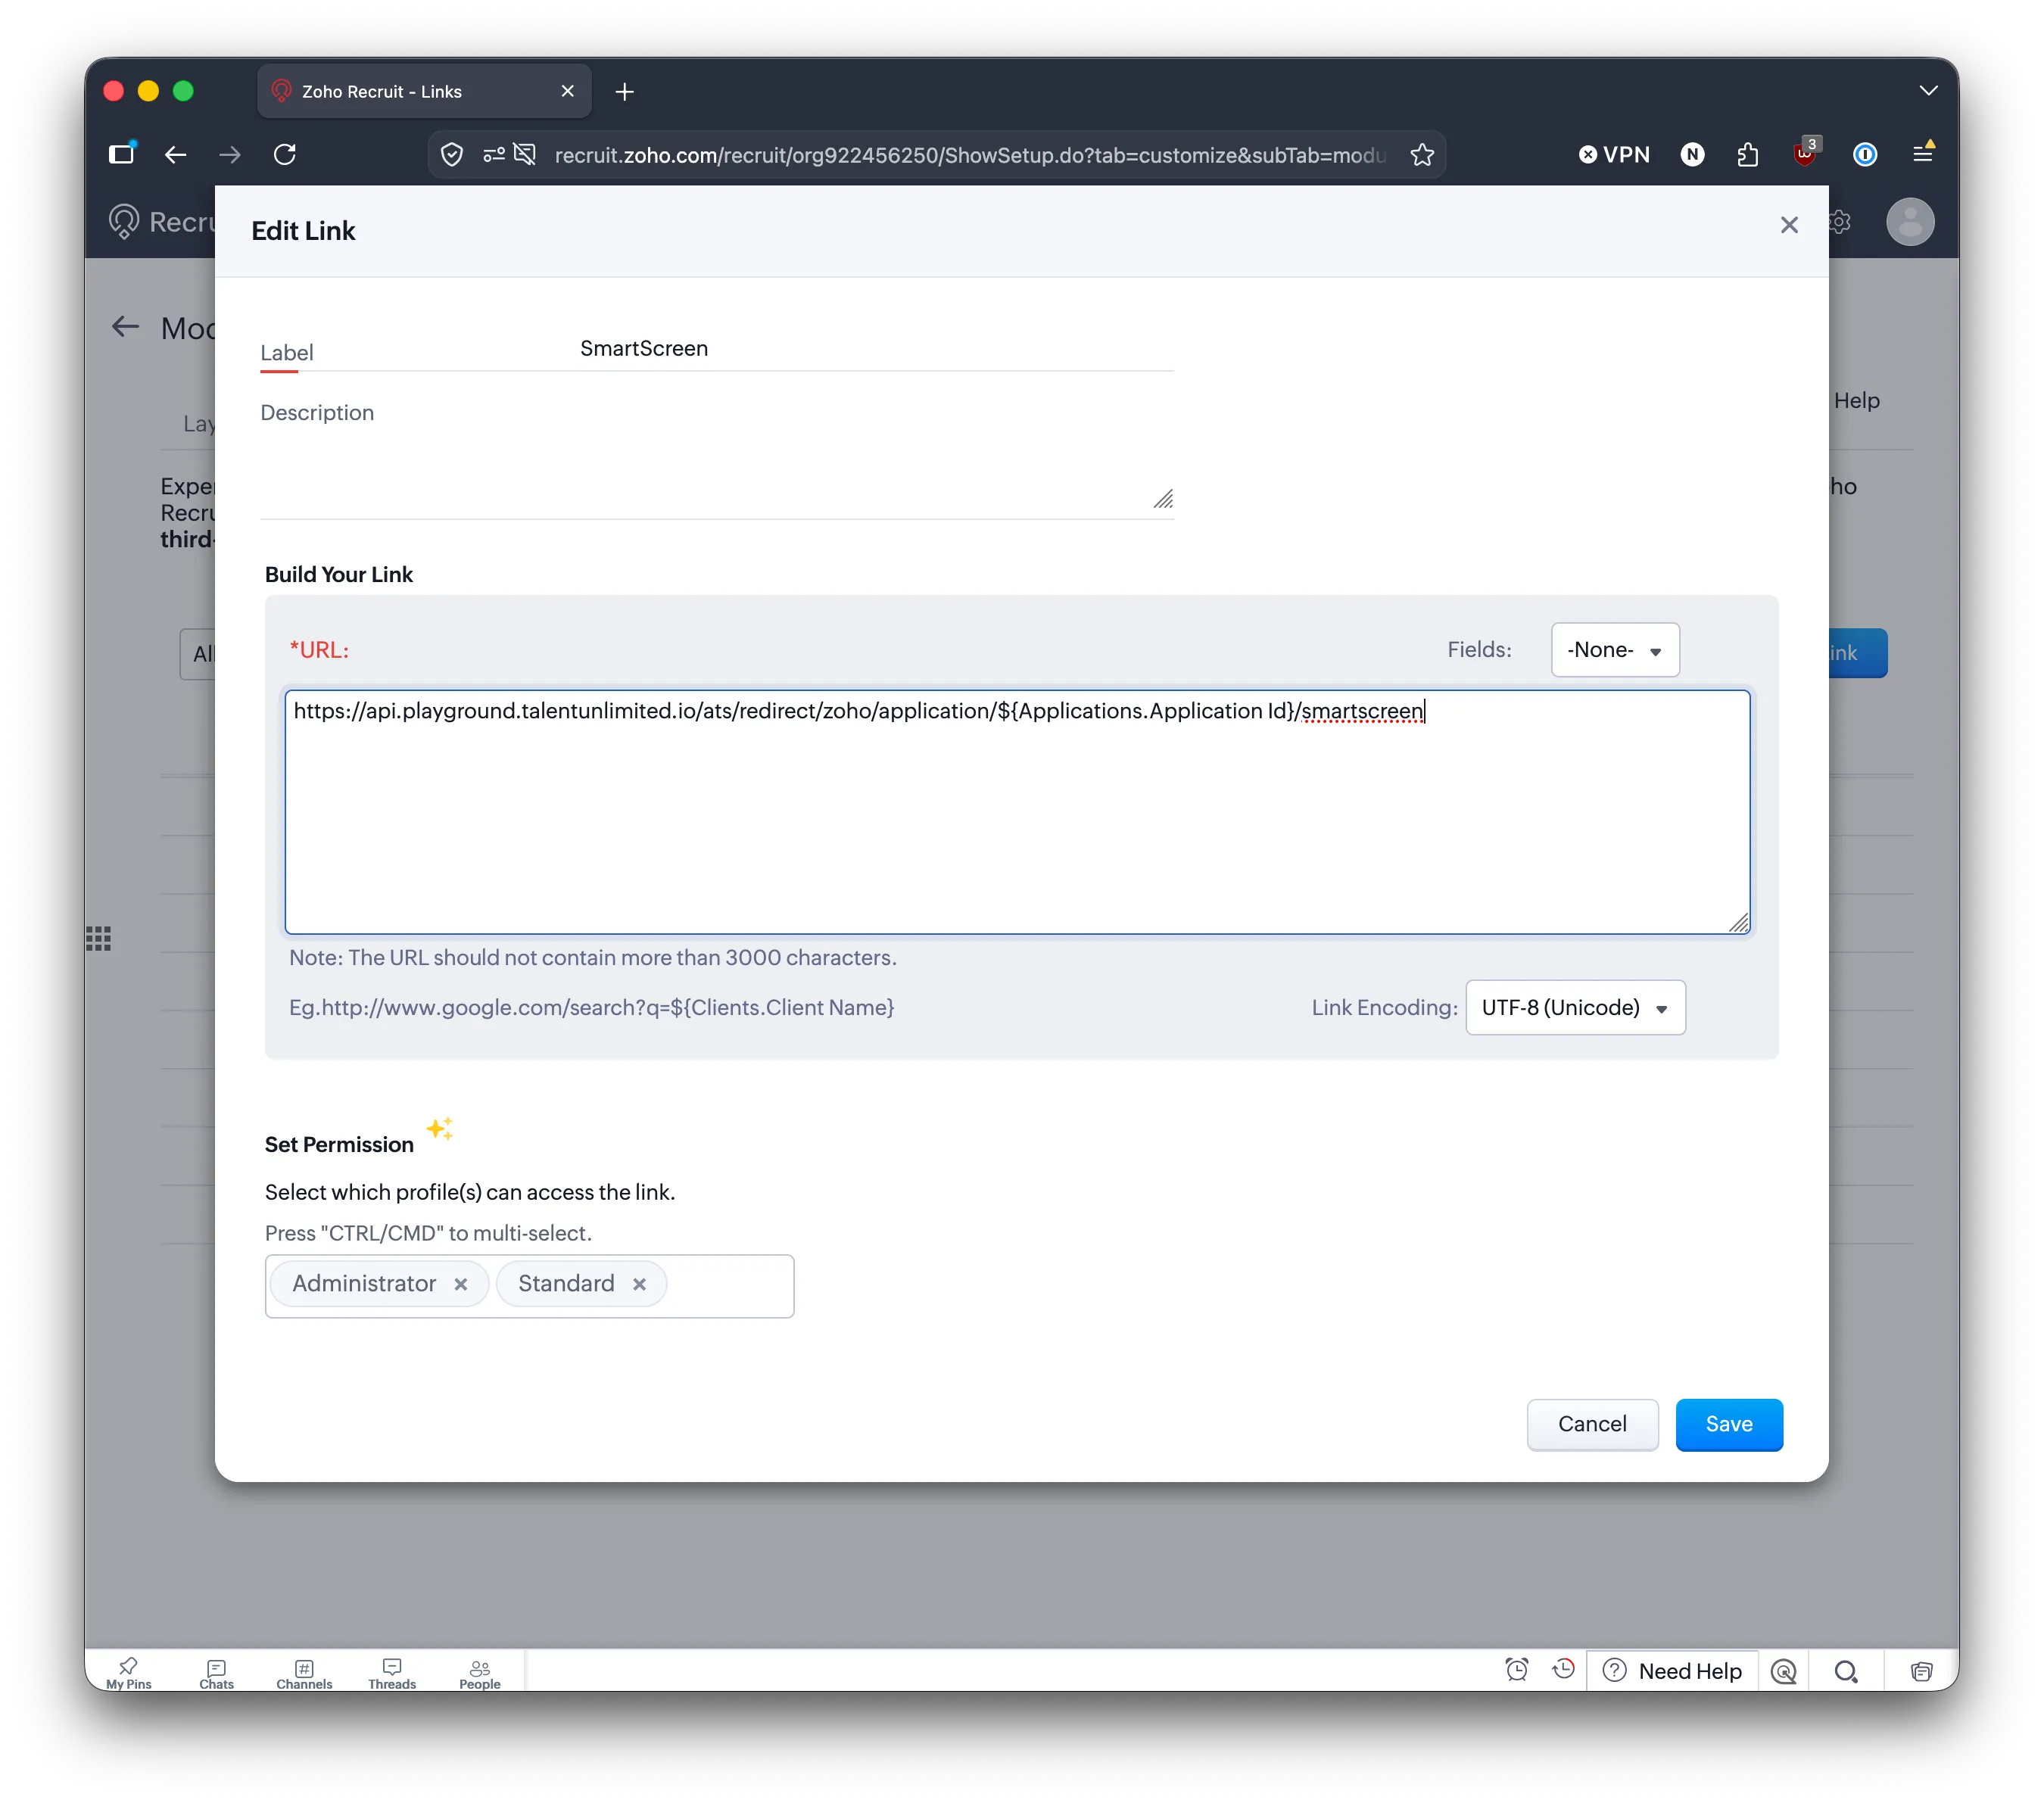Select the Zoho Recruit - Links tab

(x=424, y=91)
